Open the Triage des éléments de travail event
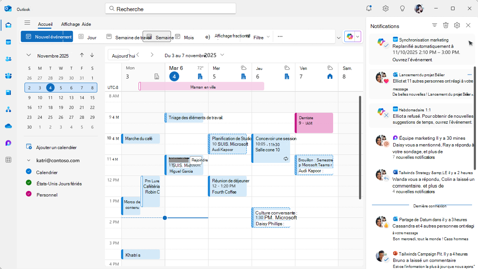The image size is (478, 269). click(x=184, y=118)
